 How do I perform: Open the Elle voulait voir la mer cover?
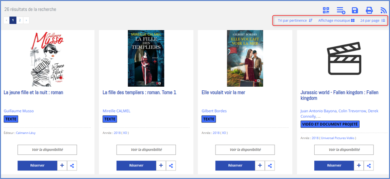[245, 58]
